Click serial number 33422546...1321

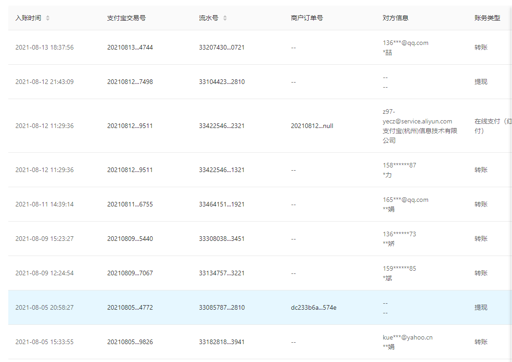222,170
